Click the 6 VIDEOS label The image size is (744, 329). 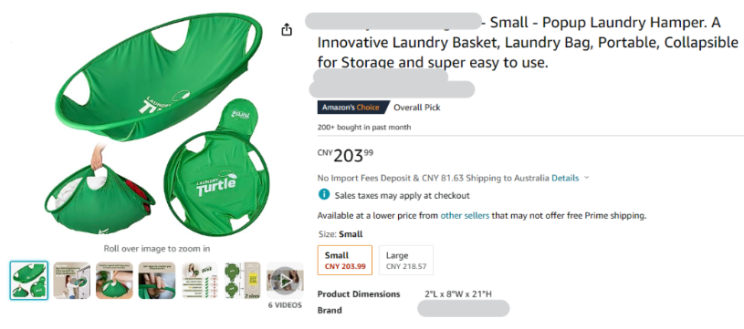[285, 305]
